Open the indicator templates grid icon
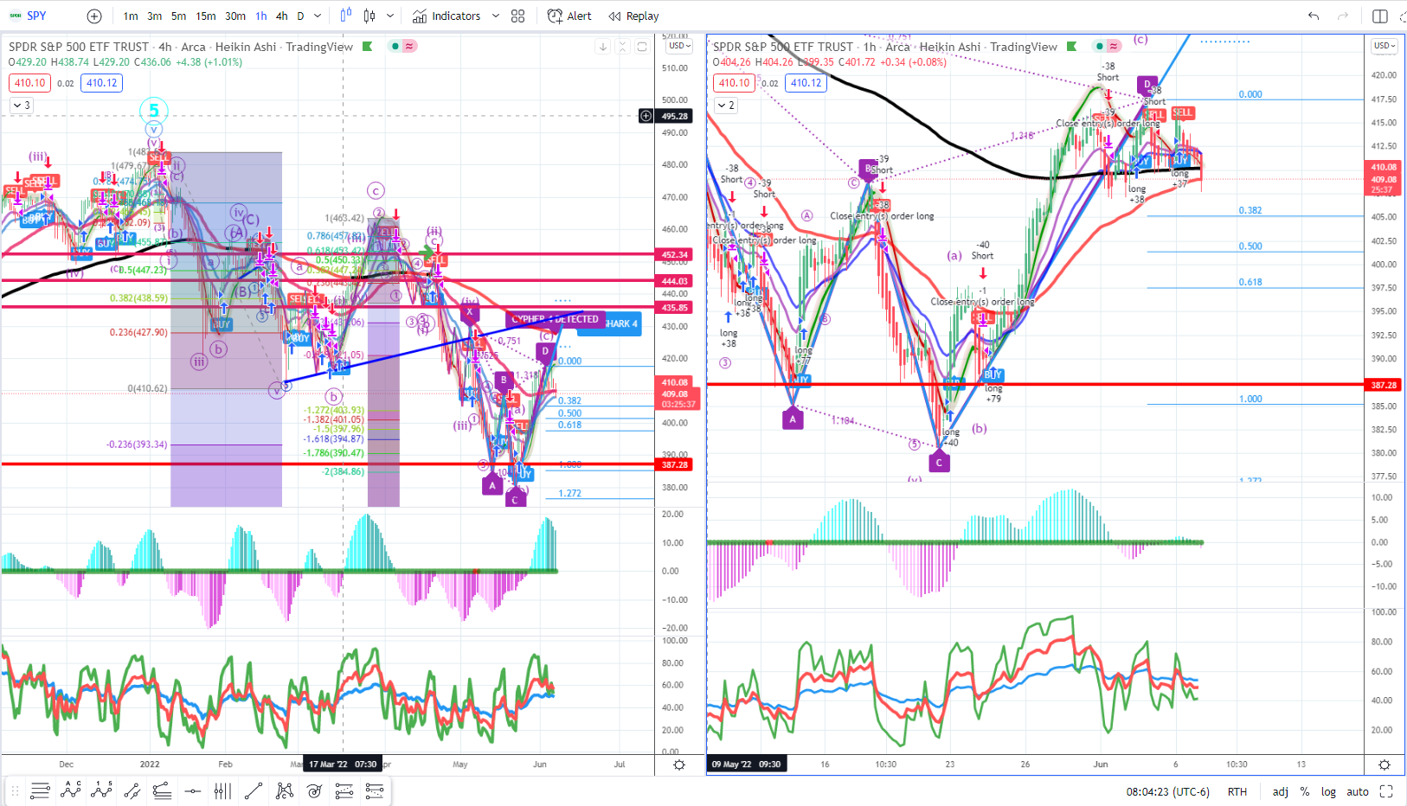1407x806 pixels. click(x=518, y=16)
